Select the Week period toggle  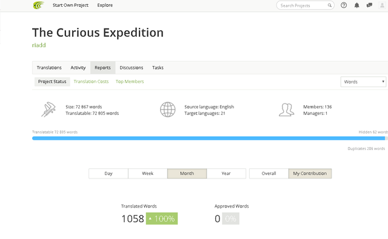[148, 173]
